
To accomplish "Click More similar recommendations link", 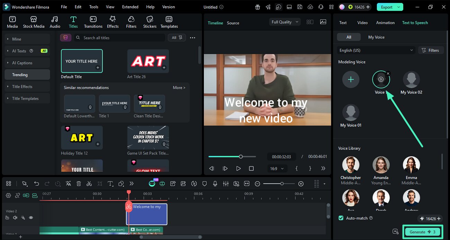I will [x=179, y=88].
